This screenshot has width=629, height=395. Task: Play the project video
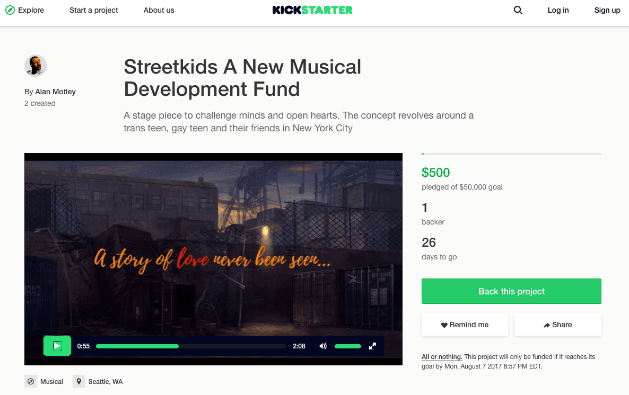point(57,346)
